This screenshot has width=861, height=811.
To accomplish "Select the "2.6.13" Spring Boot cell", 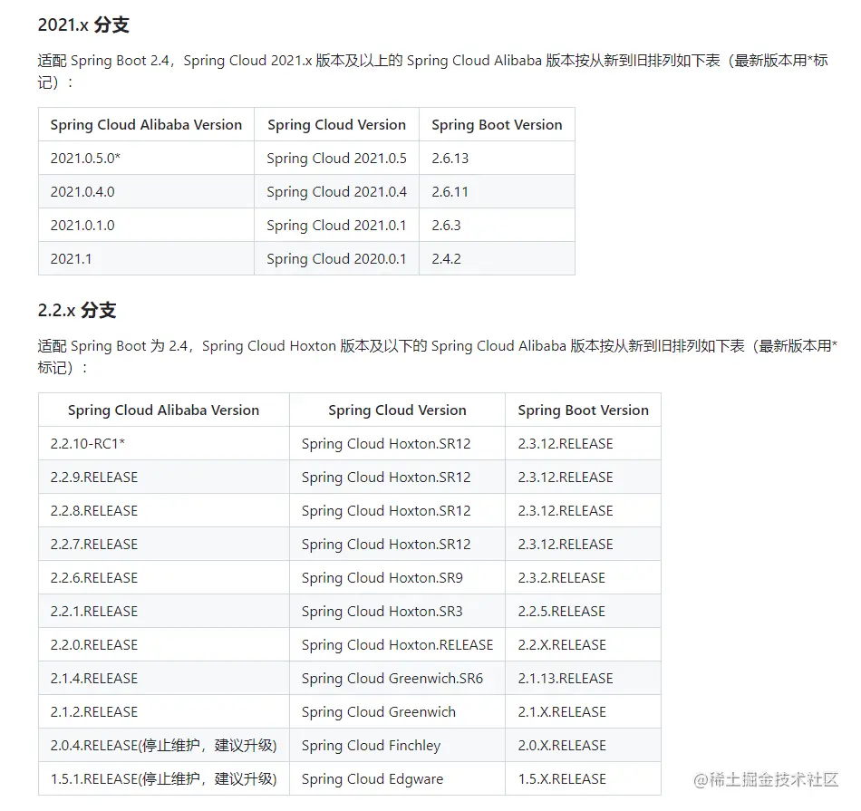I will (x=497, y=159).
